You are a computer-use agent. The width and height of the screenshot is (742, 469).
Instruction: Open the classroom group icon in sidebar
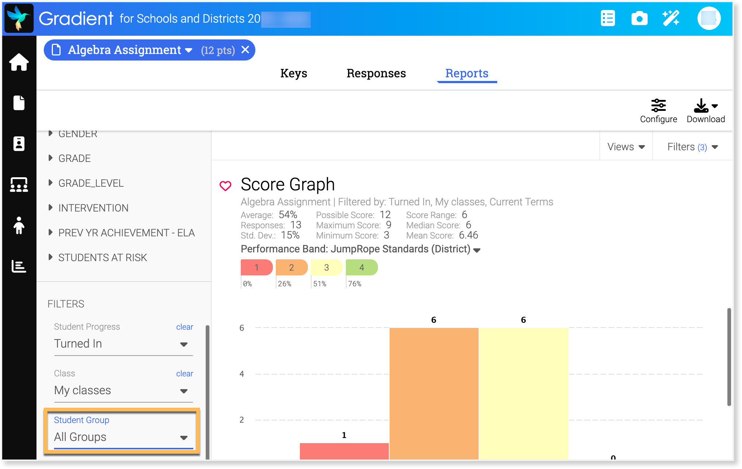coord(19,185)
